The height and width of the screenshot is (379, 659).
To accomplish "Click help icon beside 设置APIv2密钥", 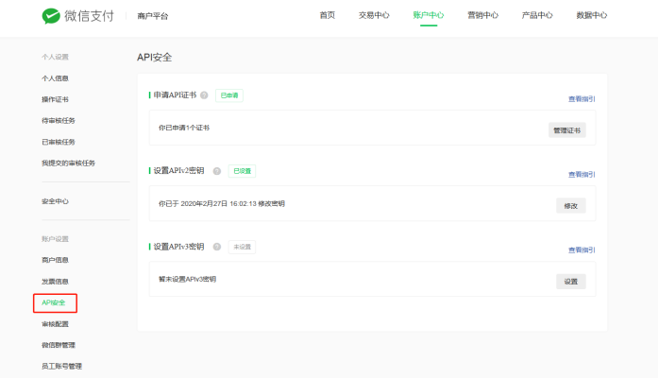I will (x=216, y=171).
